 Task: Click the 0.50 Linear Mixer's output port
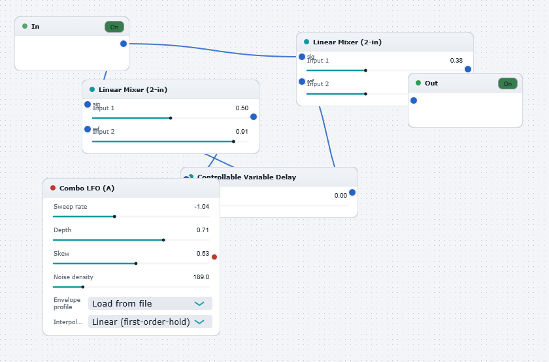[254, 117]
